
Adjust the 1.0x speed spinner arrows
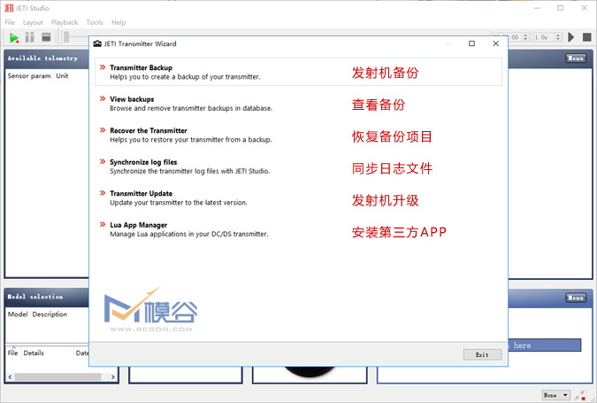point(558,37)
